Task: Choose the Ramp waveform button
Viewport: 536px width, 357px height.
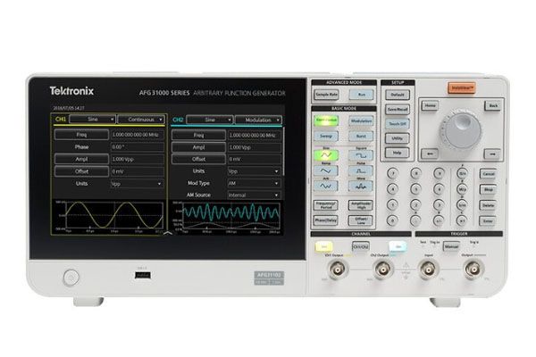Action: (x=325, y=170)
